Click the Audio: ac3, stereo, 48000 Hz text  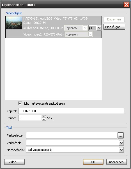pos(43,28)
